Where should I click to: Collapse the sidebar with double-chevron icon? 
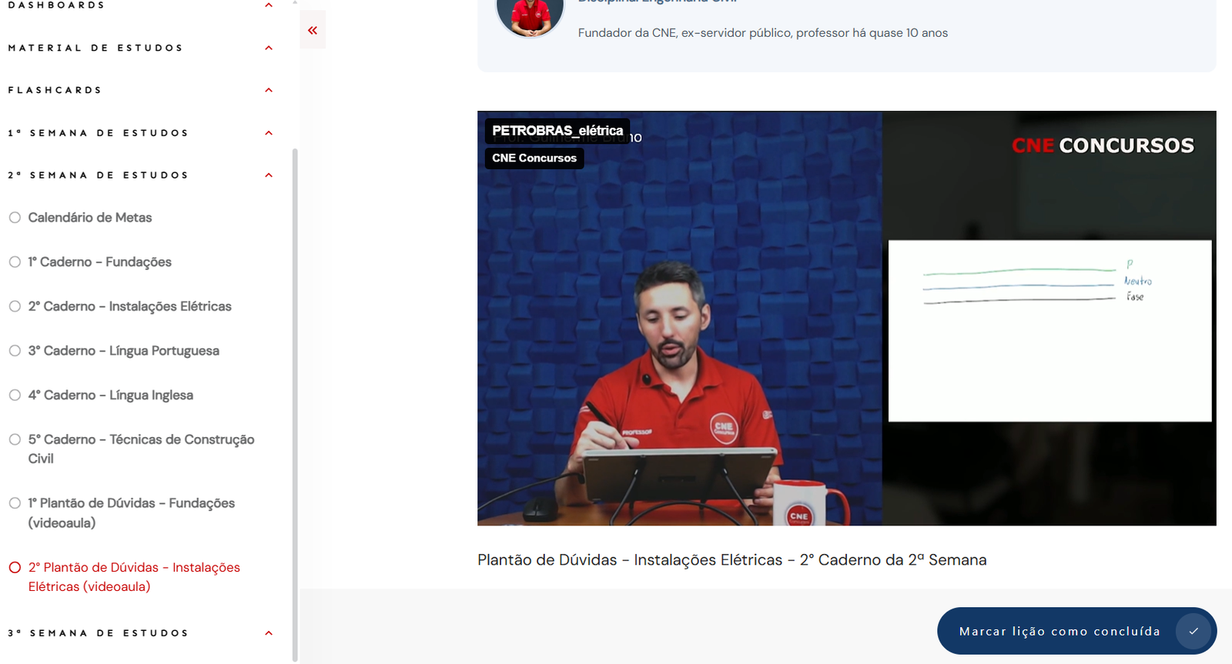(313, 31)
